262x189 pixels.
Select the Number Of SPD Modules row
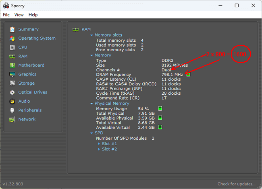coord(125,138)
